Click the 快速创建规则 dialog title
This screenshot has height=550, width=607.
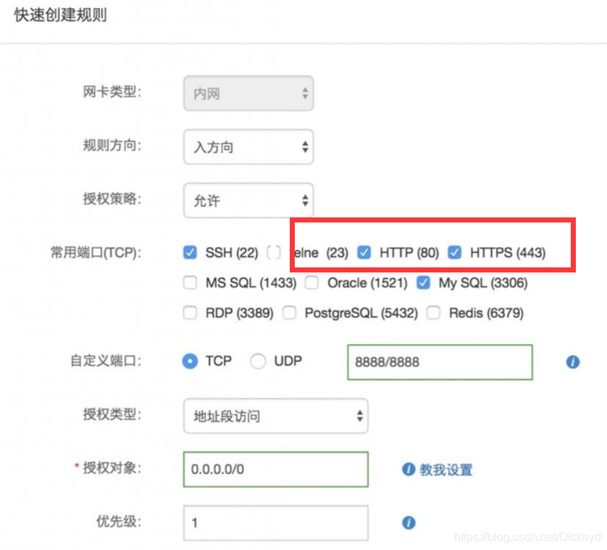click(x=61, y=15)
